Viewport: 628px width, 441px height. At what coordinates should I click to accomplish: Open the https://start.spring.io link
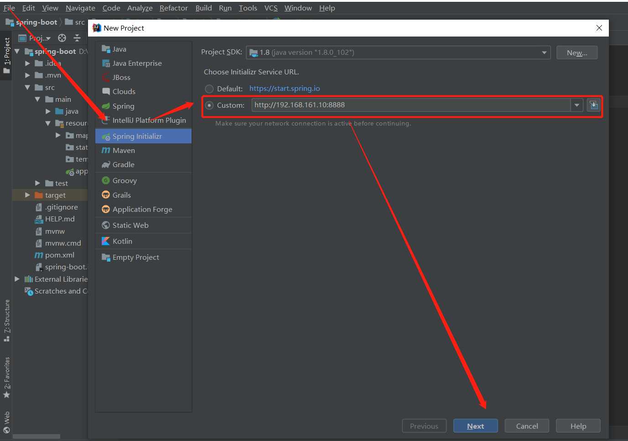pos(285,89)
